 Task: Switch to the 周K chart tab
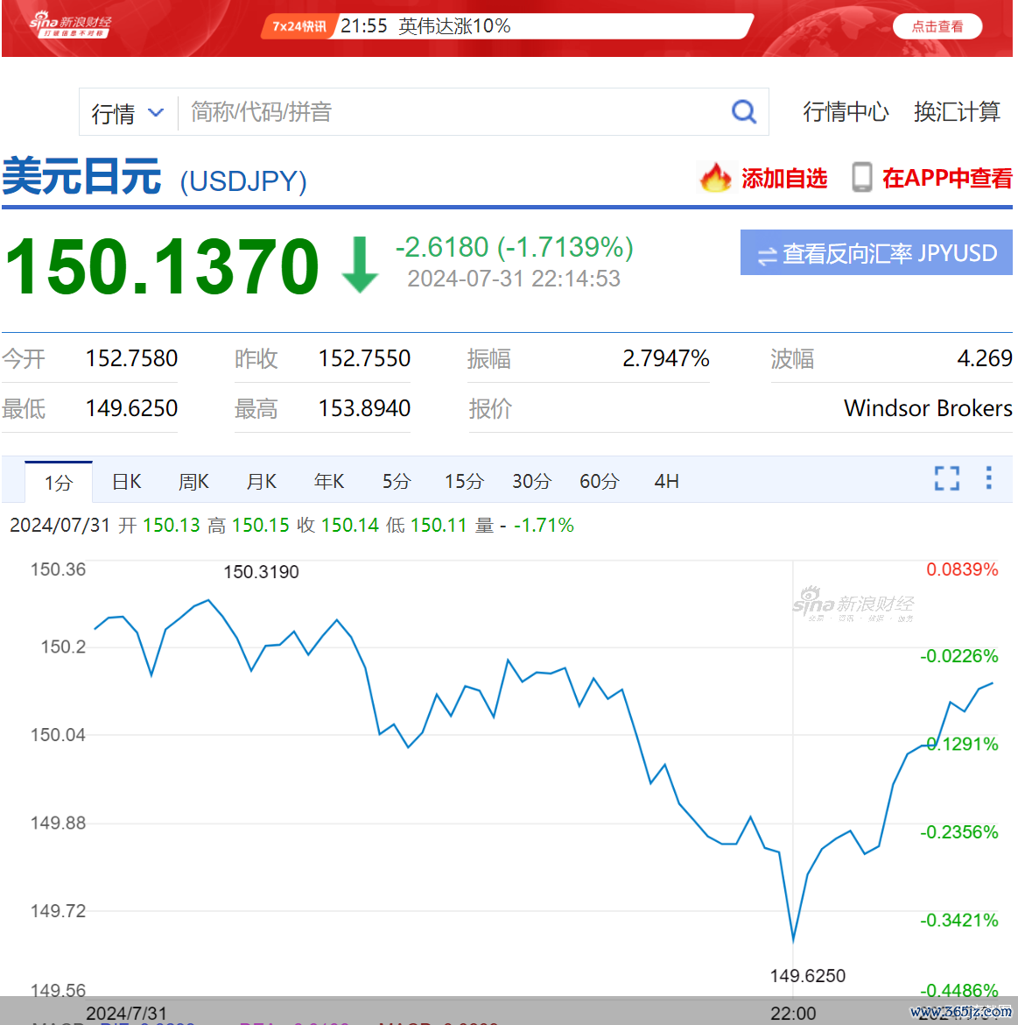coord(193,481)
